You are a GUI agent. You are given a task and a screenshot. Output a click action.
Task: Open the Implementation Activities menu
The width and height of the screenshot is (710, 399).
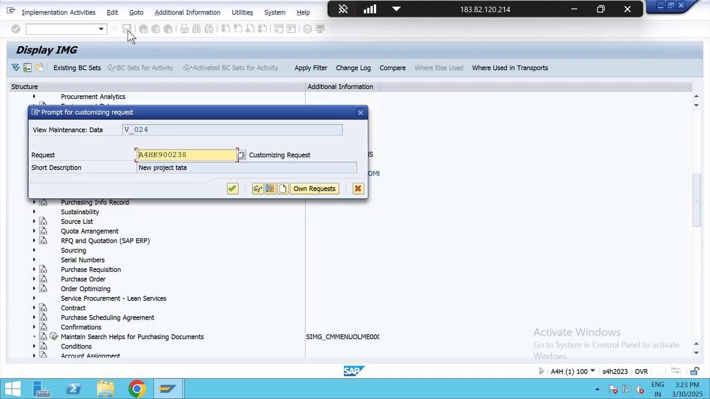click(58, 12)
